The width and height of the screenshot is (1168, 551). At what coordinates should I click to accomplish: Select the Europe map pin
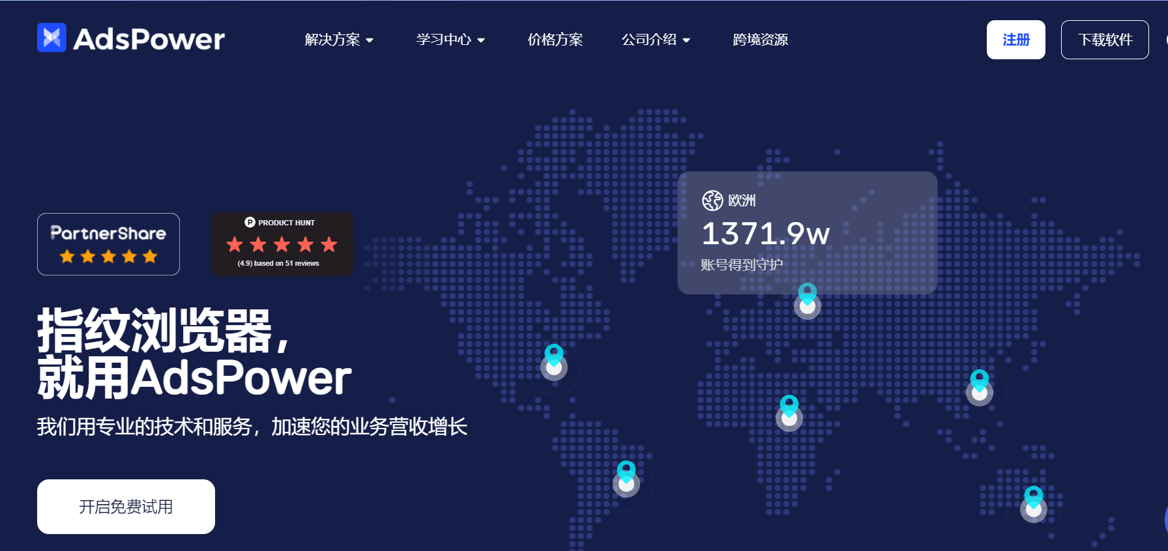808,301
